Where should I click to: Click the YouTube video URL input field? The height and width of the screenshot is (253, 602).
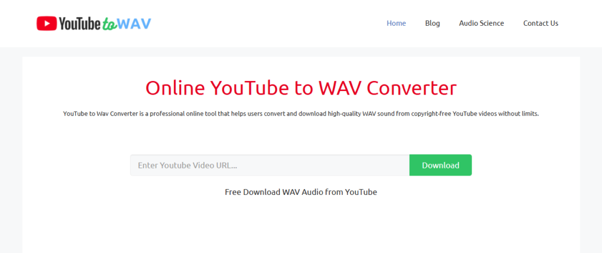[270, 165]
